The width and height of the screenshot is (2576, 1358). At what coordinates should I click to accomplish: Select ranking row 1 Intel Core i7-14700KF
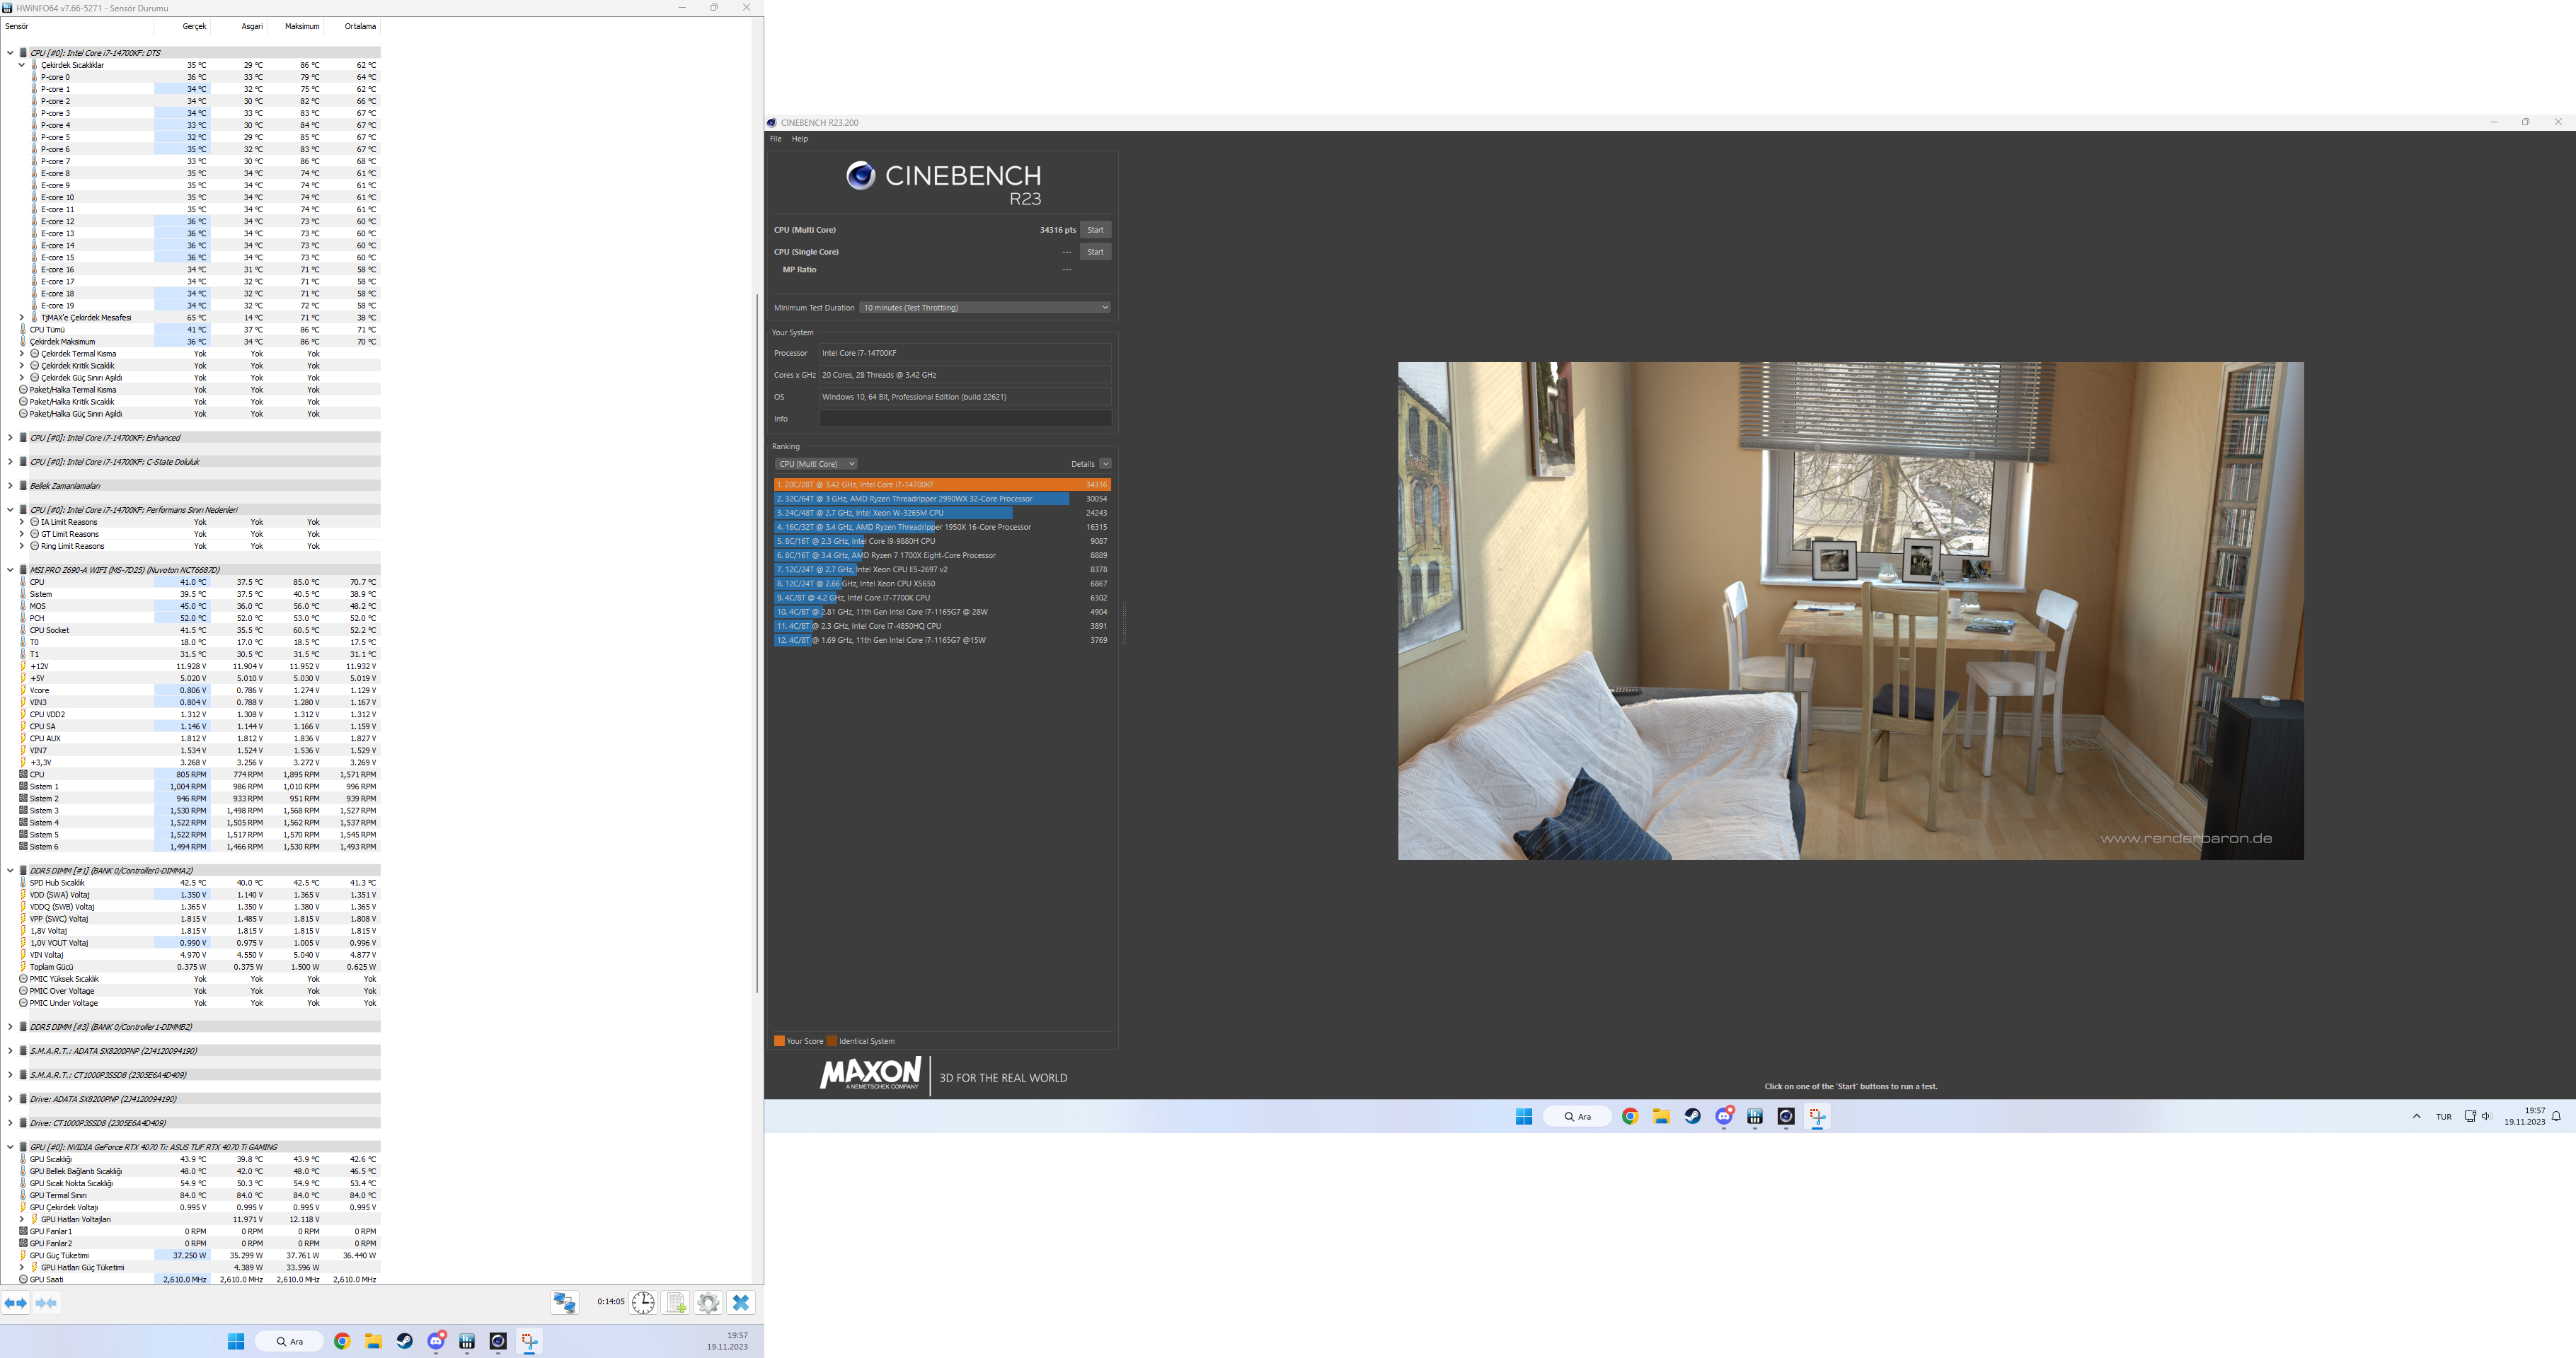[942, 484]
